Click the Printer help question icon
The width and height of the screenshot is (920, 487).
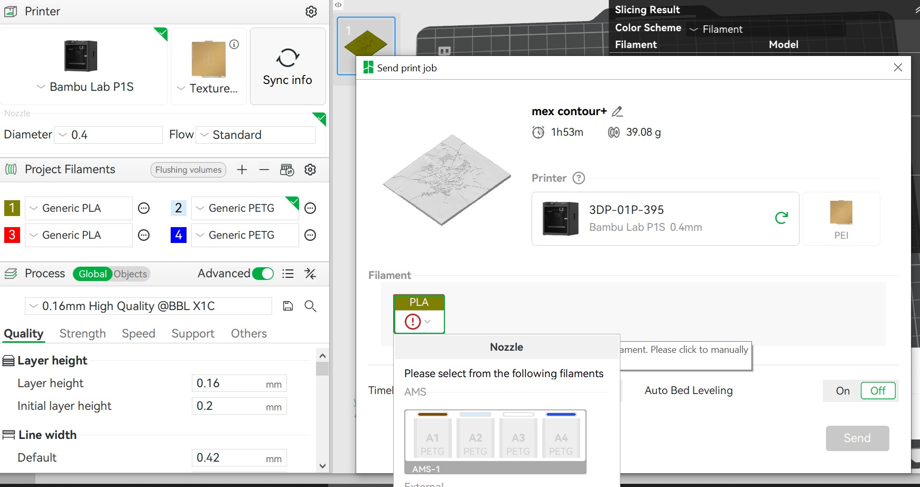pyautogui.click(x=579, y=178)
